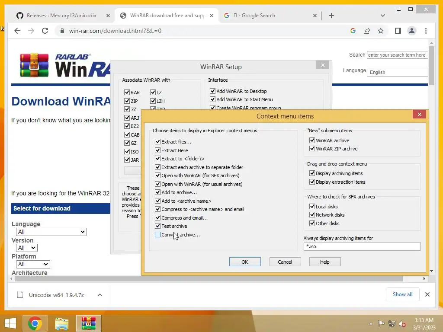The width and height of the screenshot is (443, 332).
Task: Enable Convert archive... checkbox
Action: pyautogui.click(x=157, y=235)
